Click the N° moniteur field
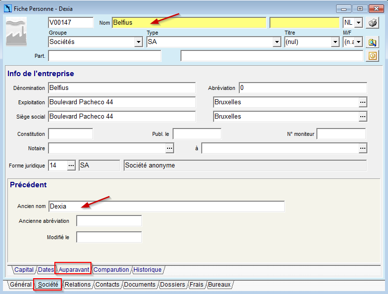Screen dimensions: 388x294 [341, 134]
